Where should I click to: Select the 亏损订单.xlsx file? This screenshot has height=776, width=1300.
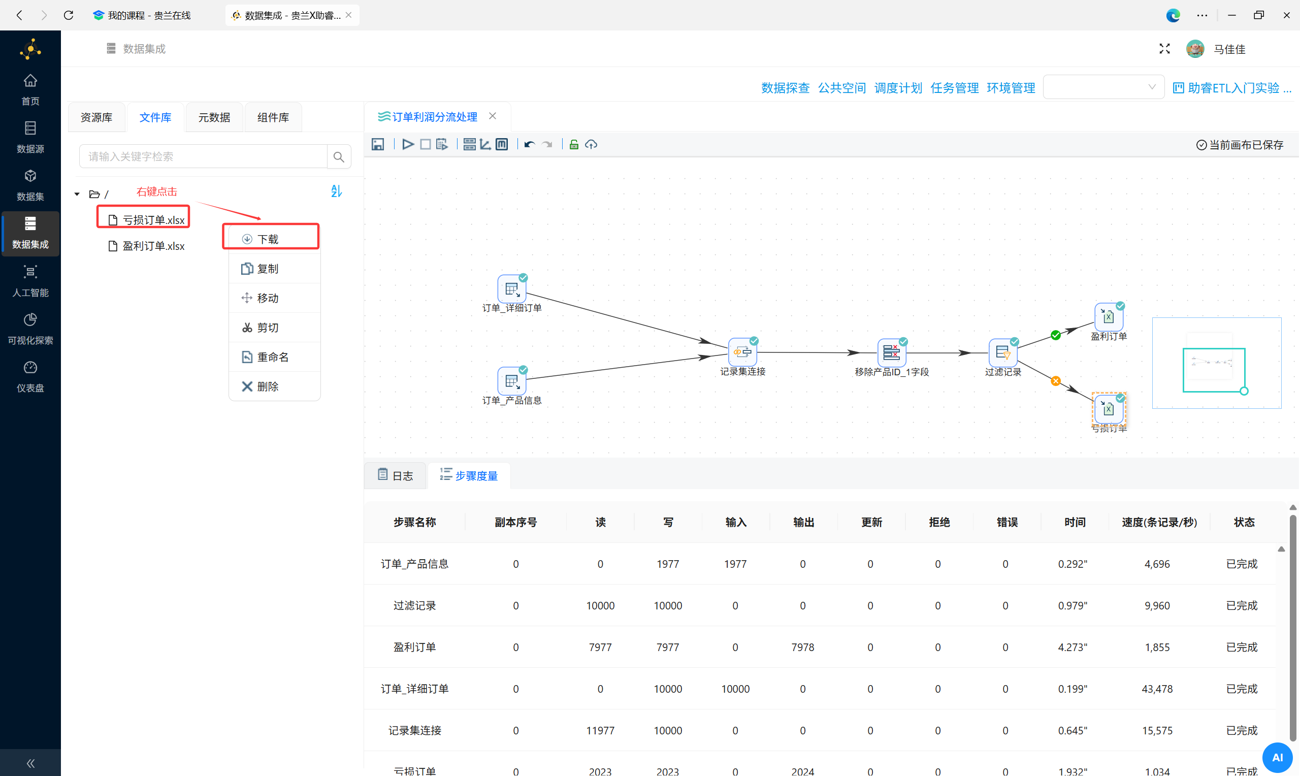click(x=146, y=219)
